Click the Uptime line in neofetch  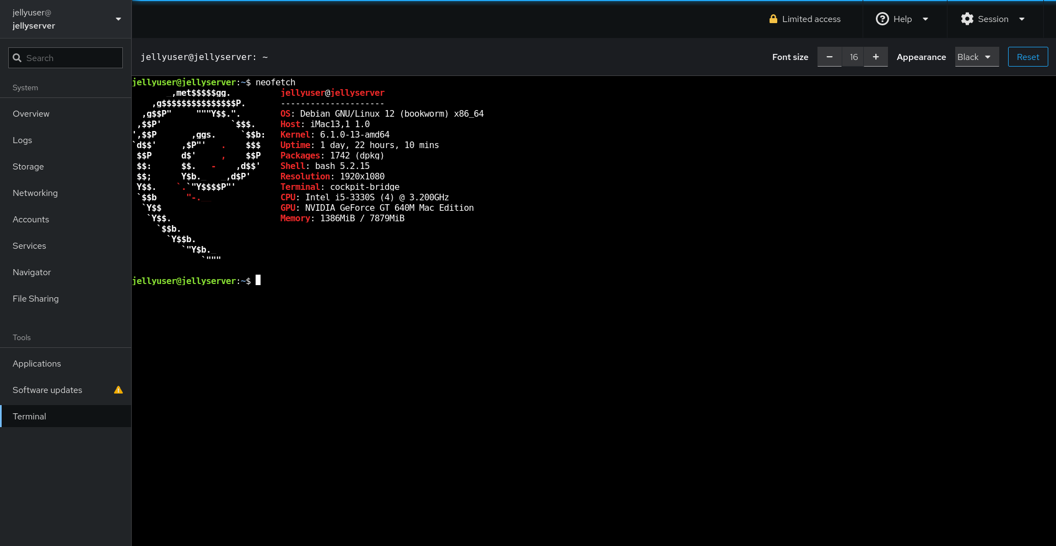[x=360, y=145]
